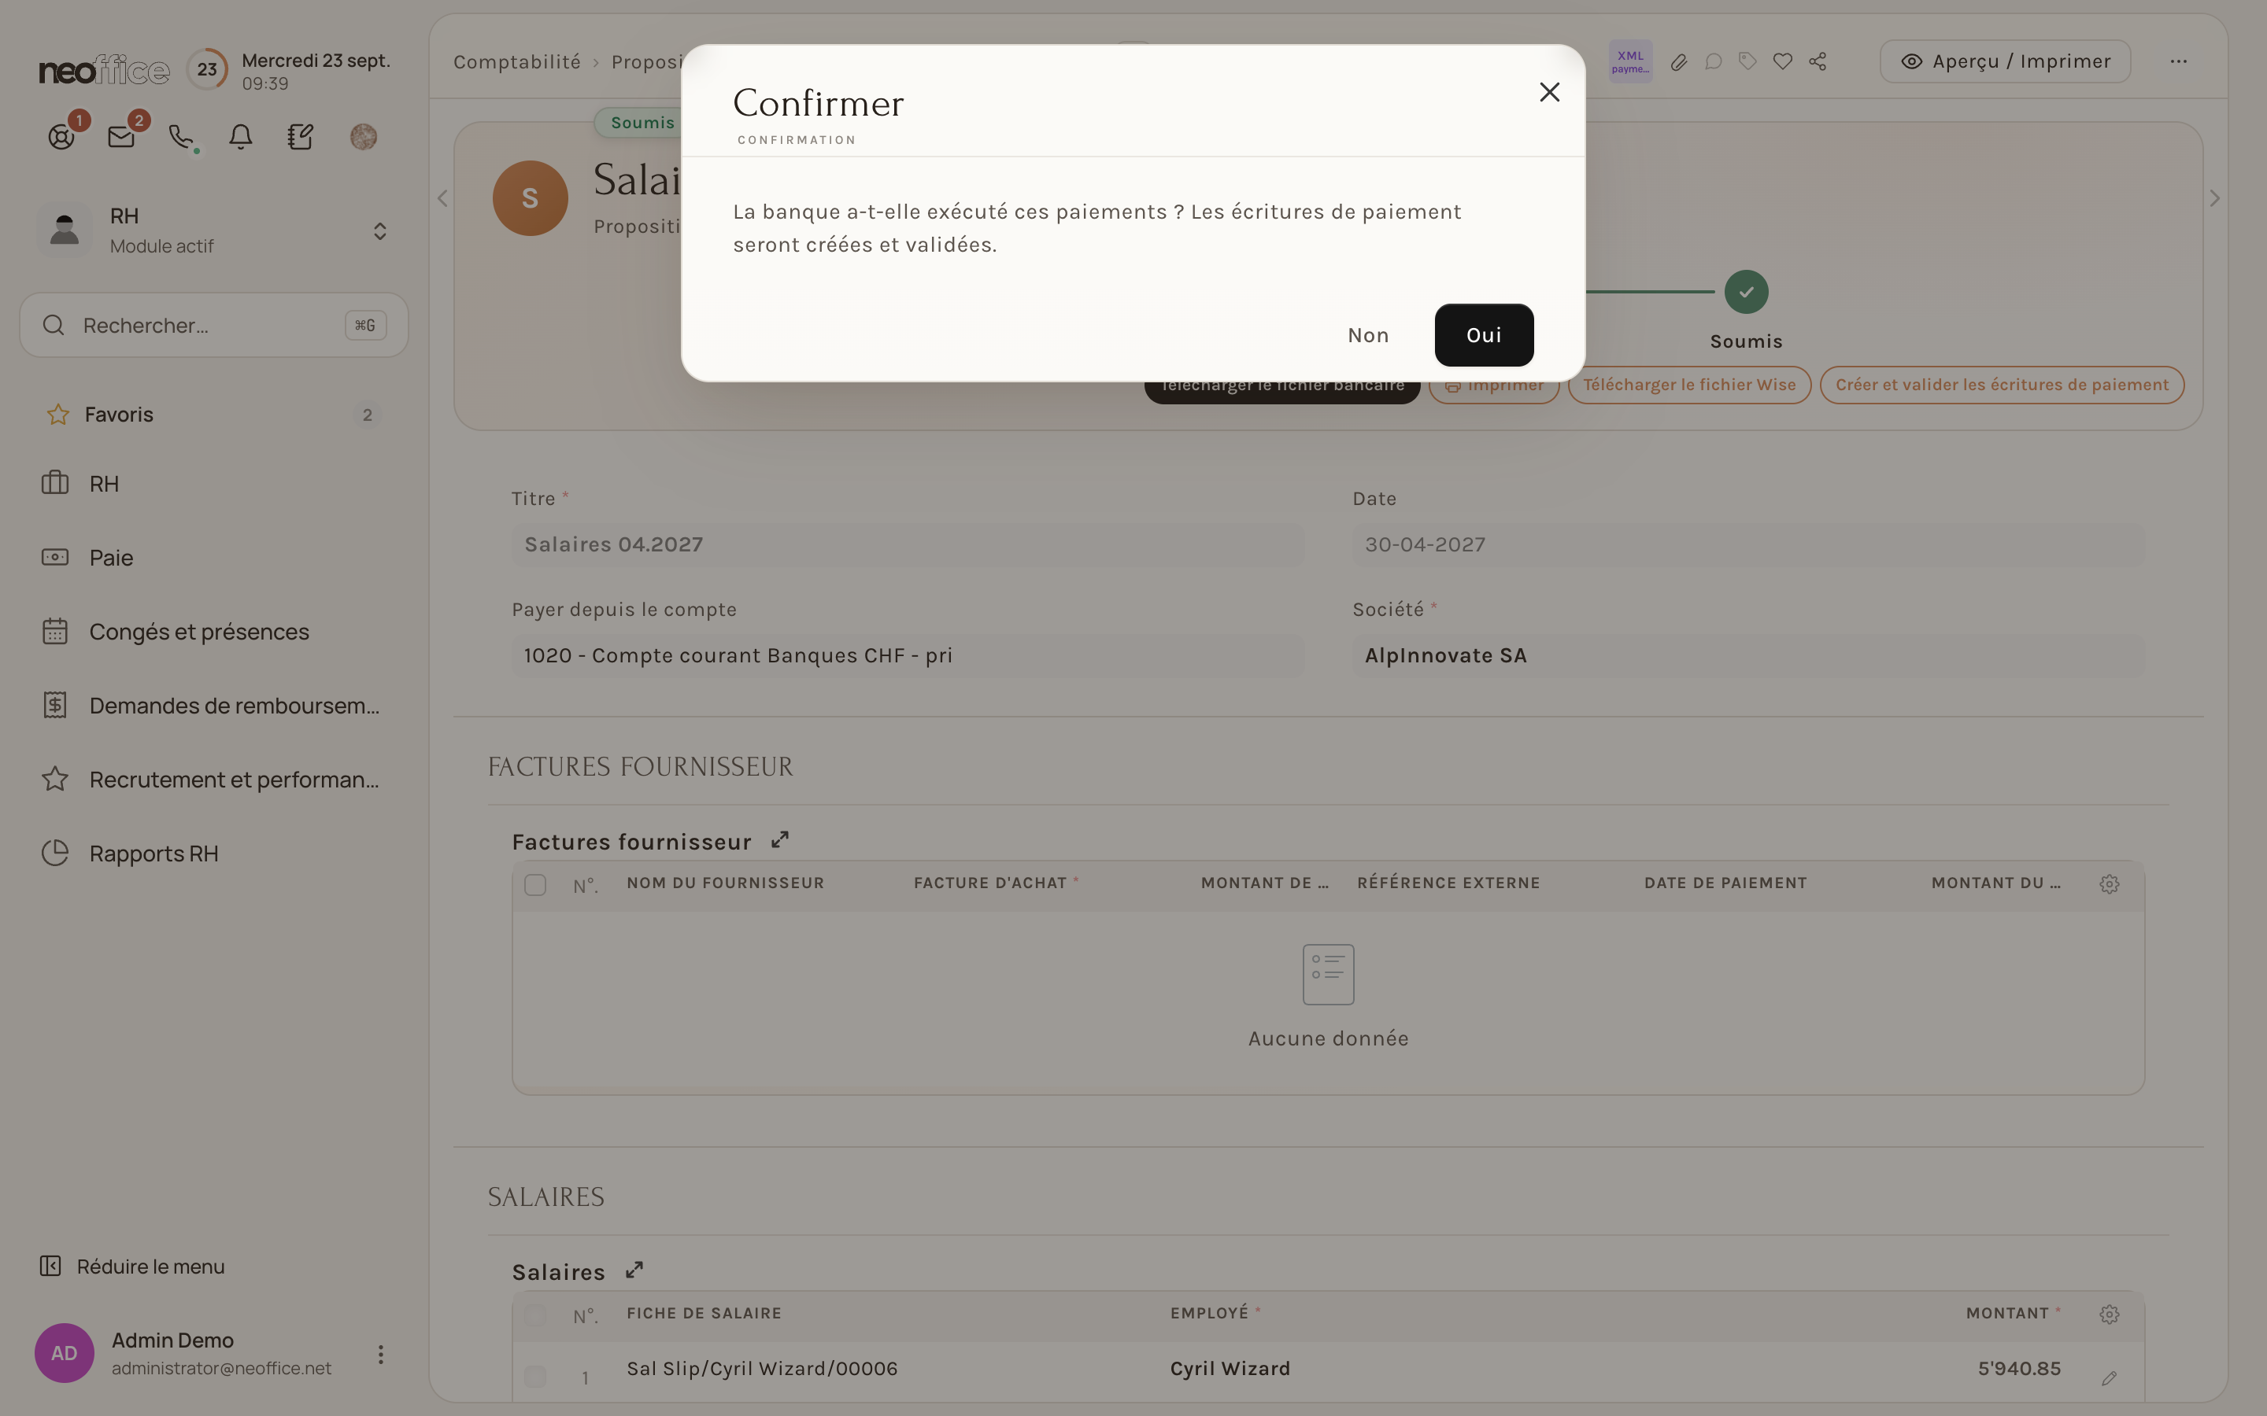
Task: Open the mail inbox icon
Action: 122,137
